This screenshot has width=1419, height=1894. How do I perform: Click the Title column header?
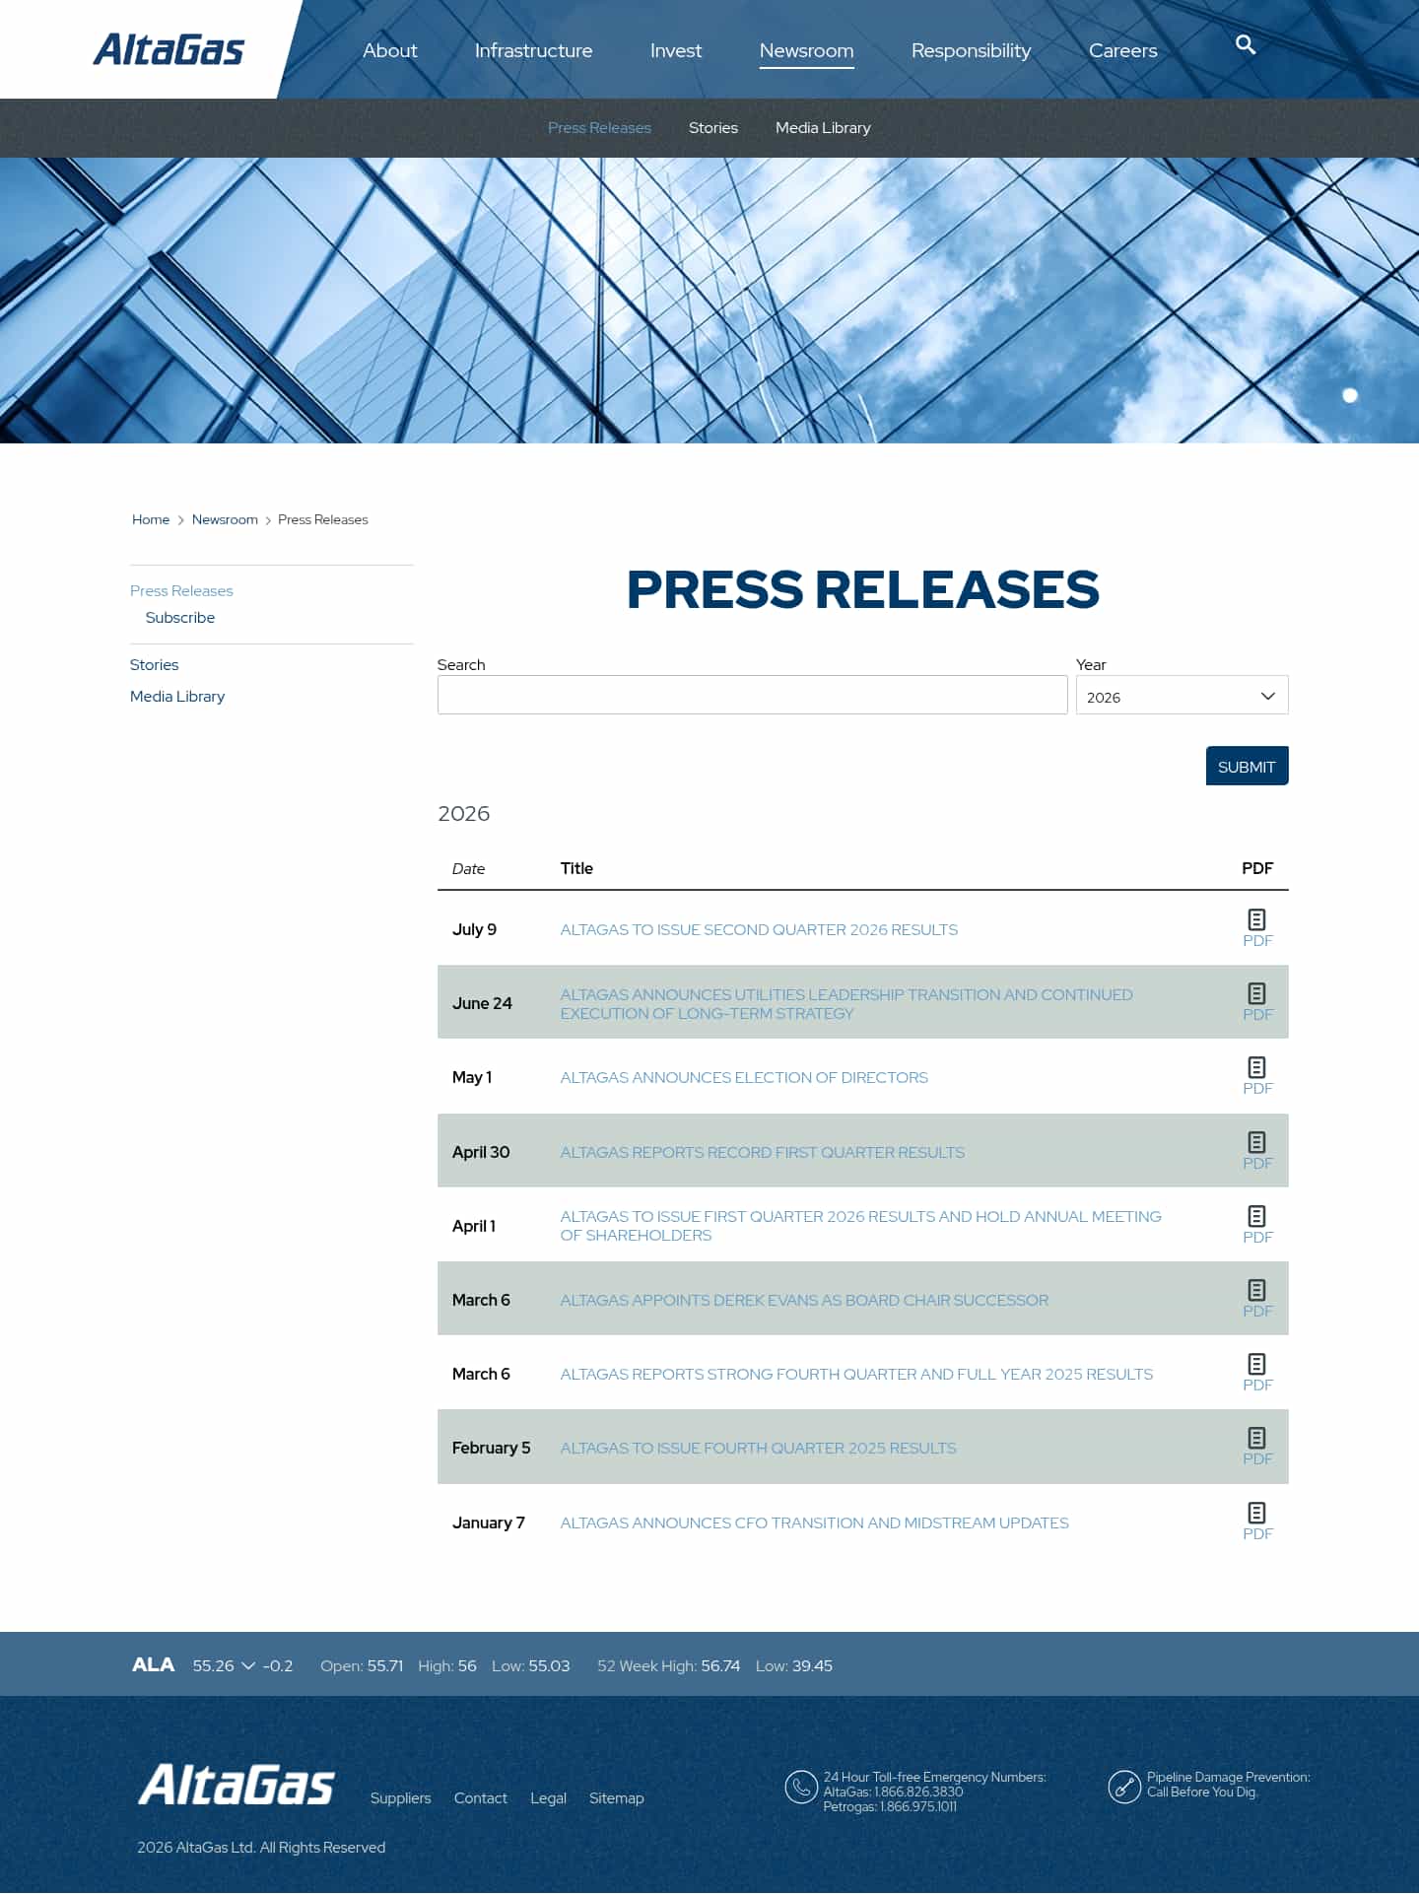point(576,868)
